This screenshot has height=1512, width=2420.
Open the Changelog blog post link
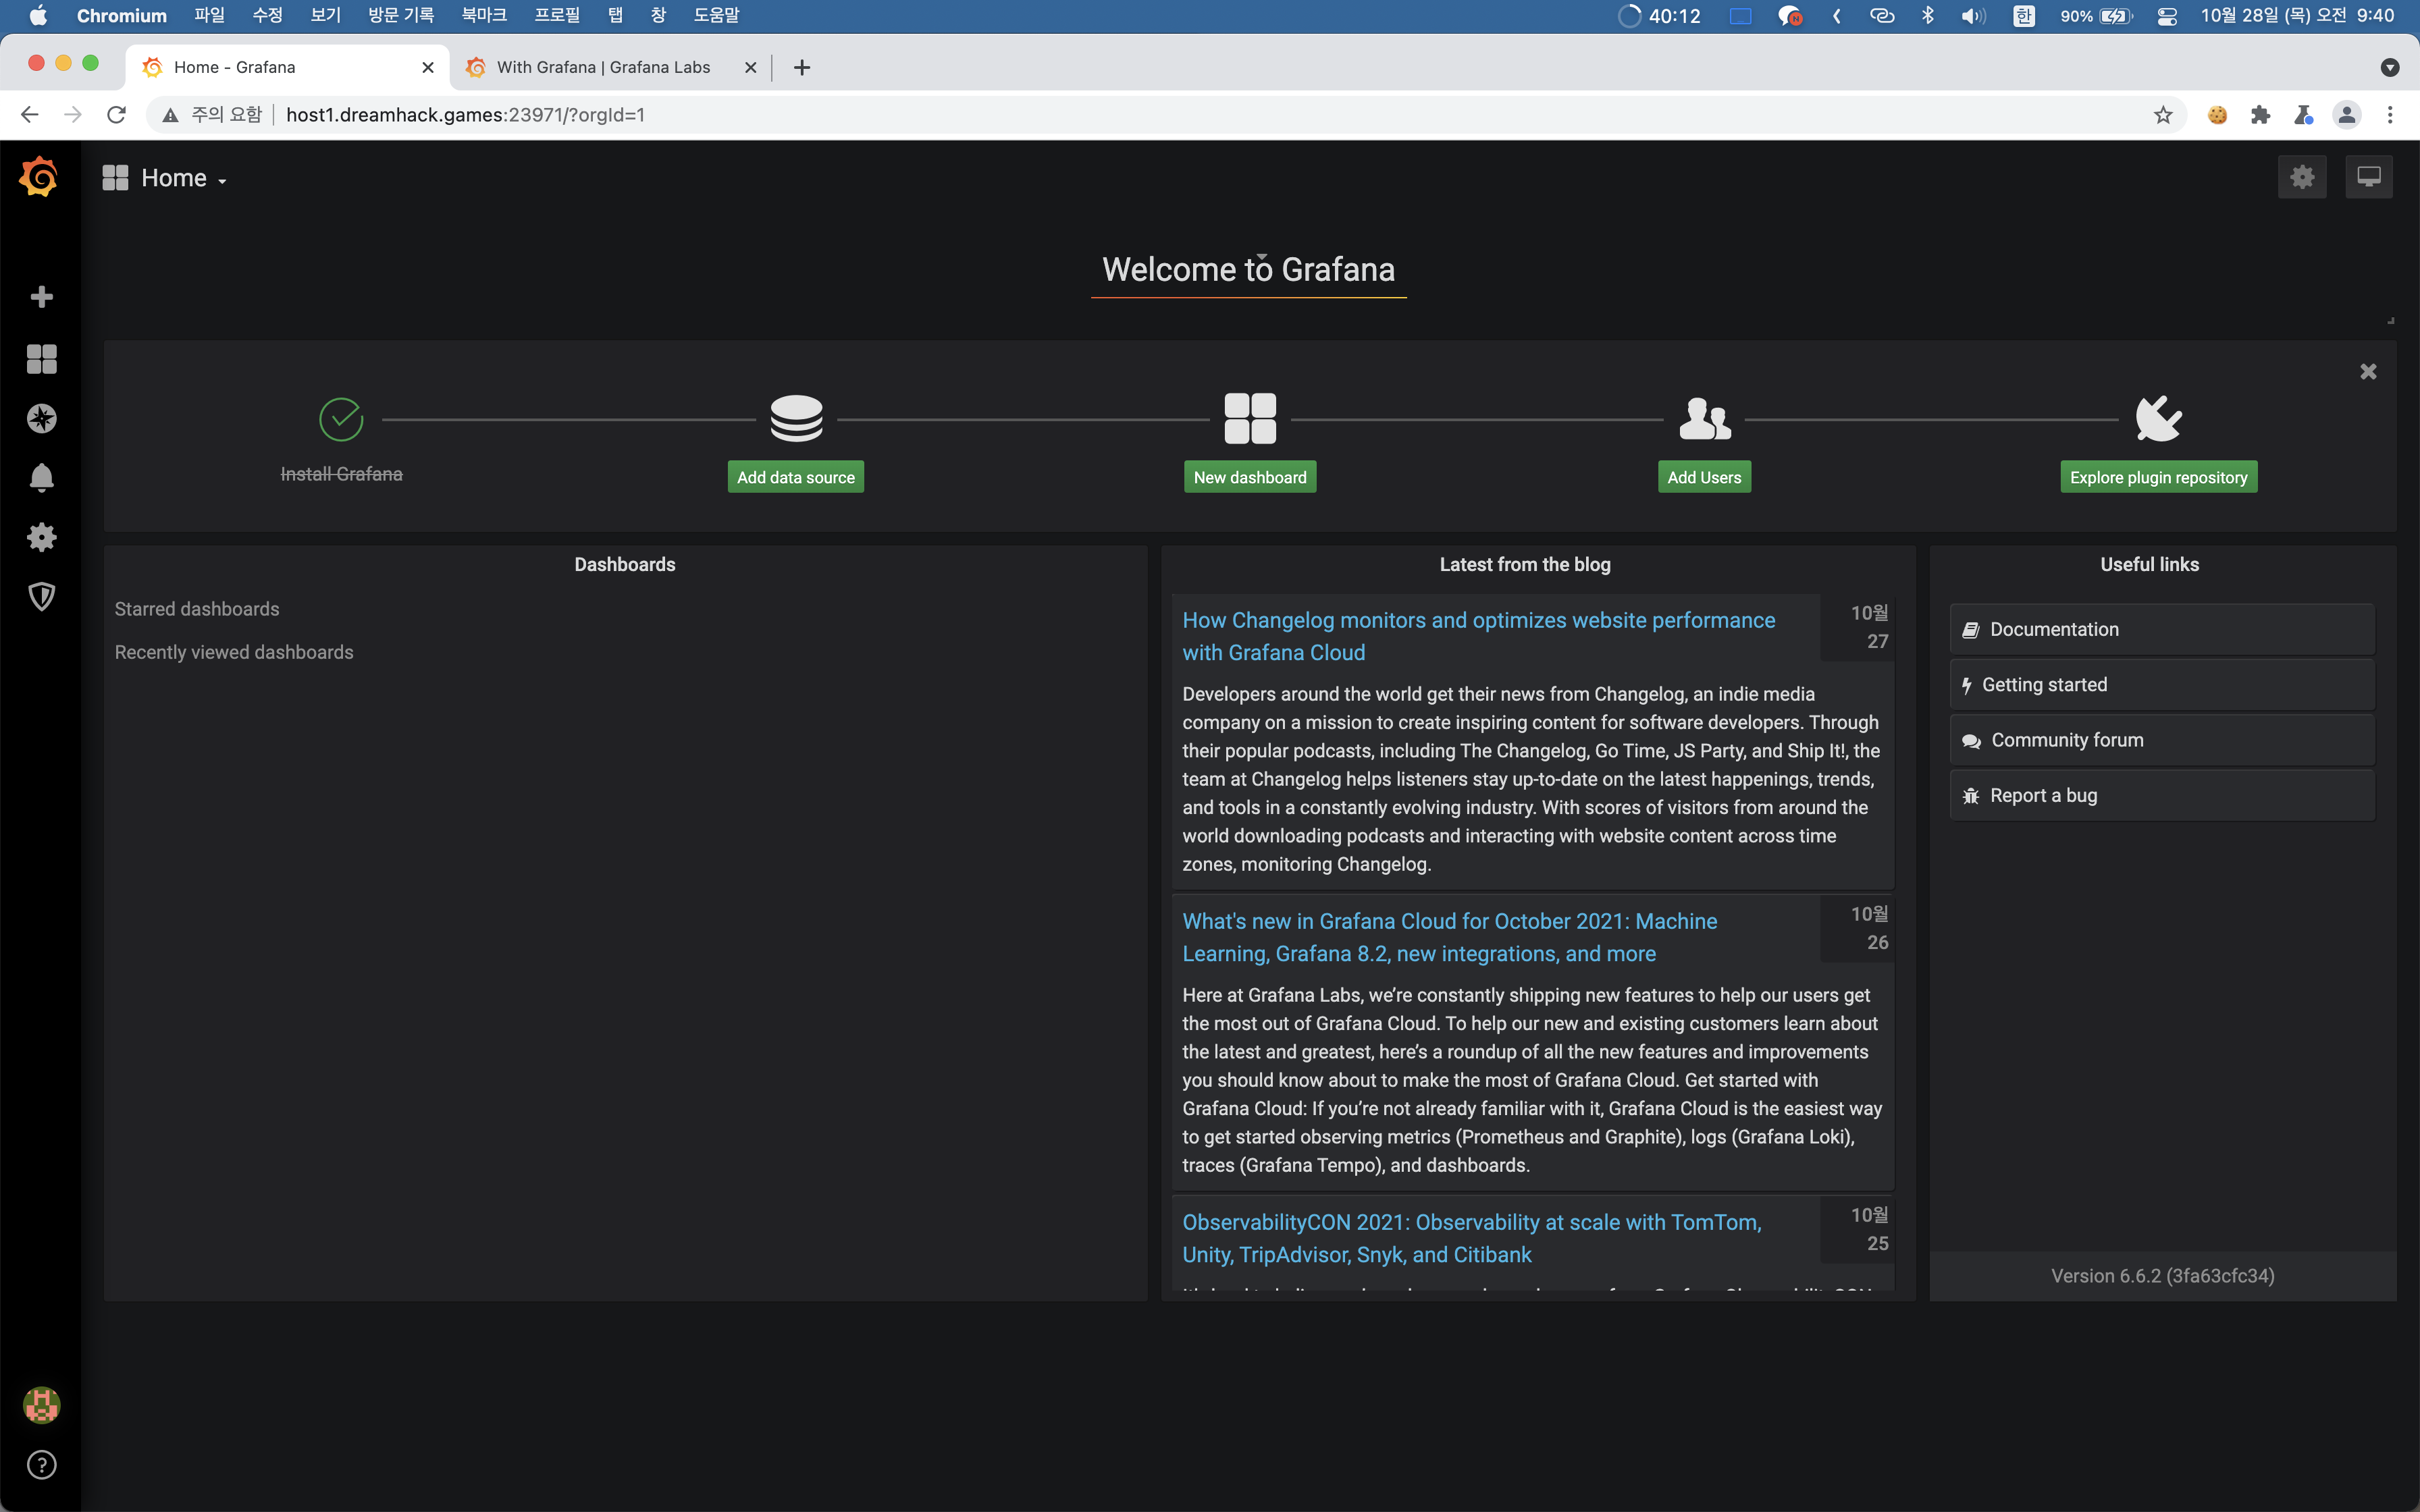(x=1477, y=635)
